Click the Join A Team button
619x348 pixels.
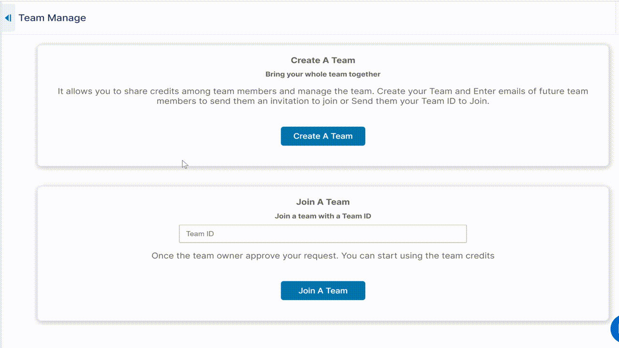tap(323, 290)
